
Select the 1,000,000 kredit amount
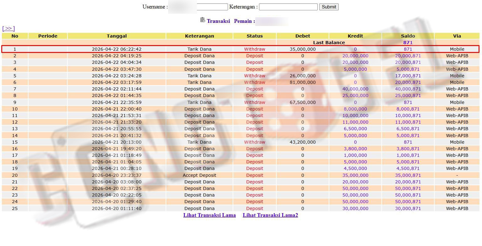355,155
